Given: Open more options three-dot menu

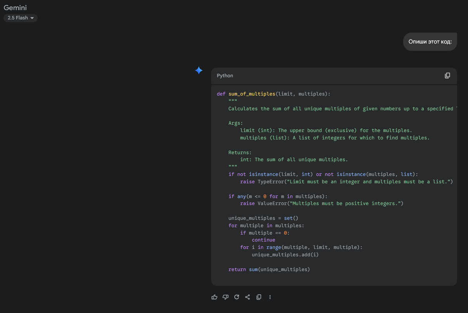Looking at the screenshot, I should pyautogui.click(x=270, y=297).
